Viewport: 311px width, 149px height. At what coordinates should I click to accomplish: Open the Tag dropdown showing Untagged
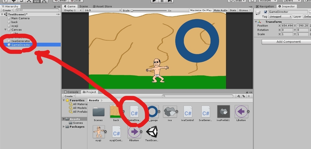tap(280, 17)
